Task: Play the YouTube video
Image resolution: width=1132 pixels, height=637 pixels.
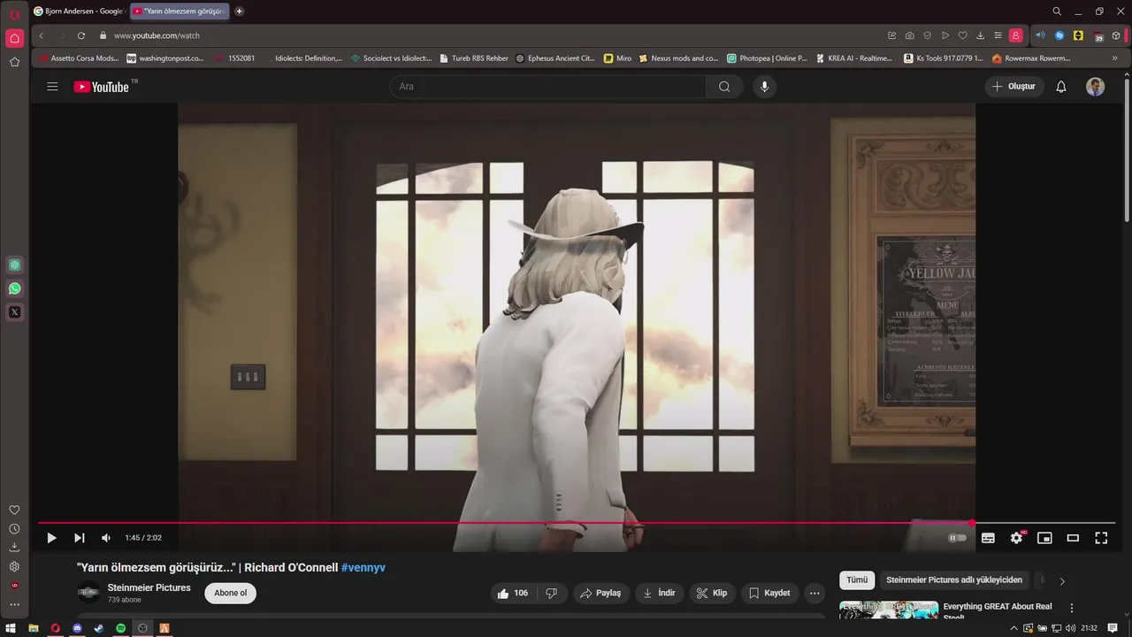Action: pyautogui.click(x=51, y=537)
